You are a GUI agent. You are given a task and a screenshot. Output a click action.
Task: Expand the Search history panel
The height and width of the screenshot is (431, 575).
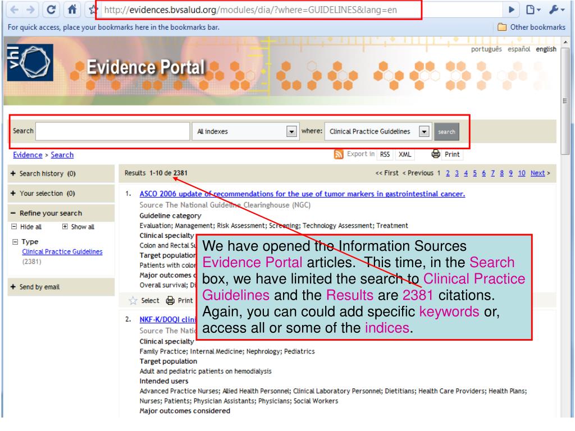pos(61,174)
